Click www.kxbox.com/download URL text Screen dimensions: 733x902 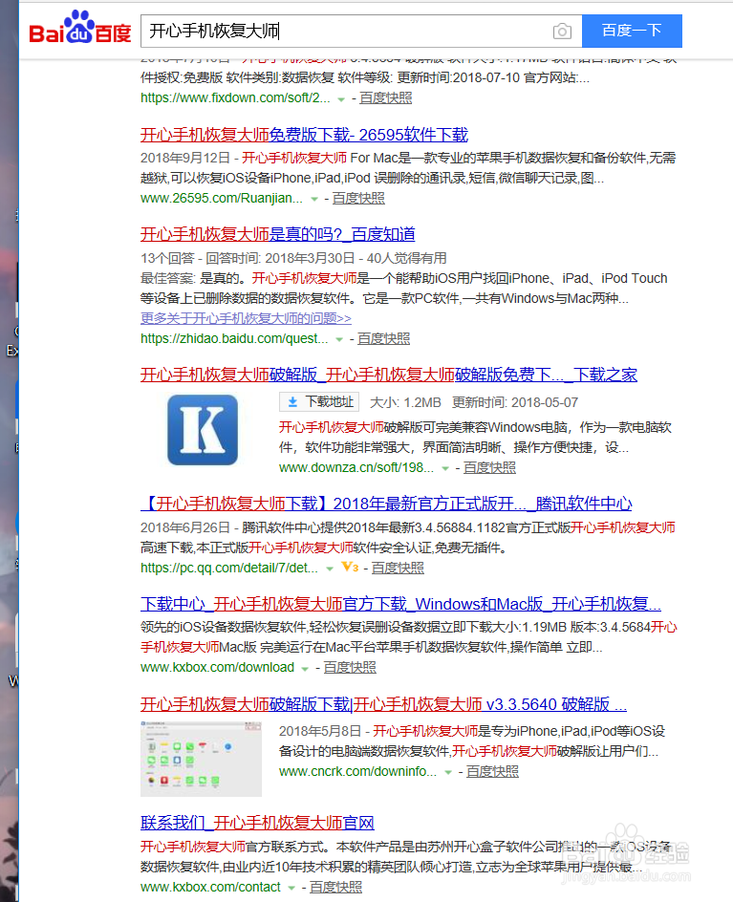[217, 667]
